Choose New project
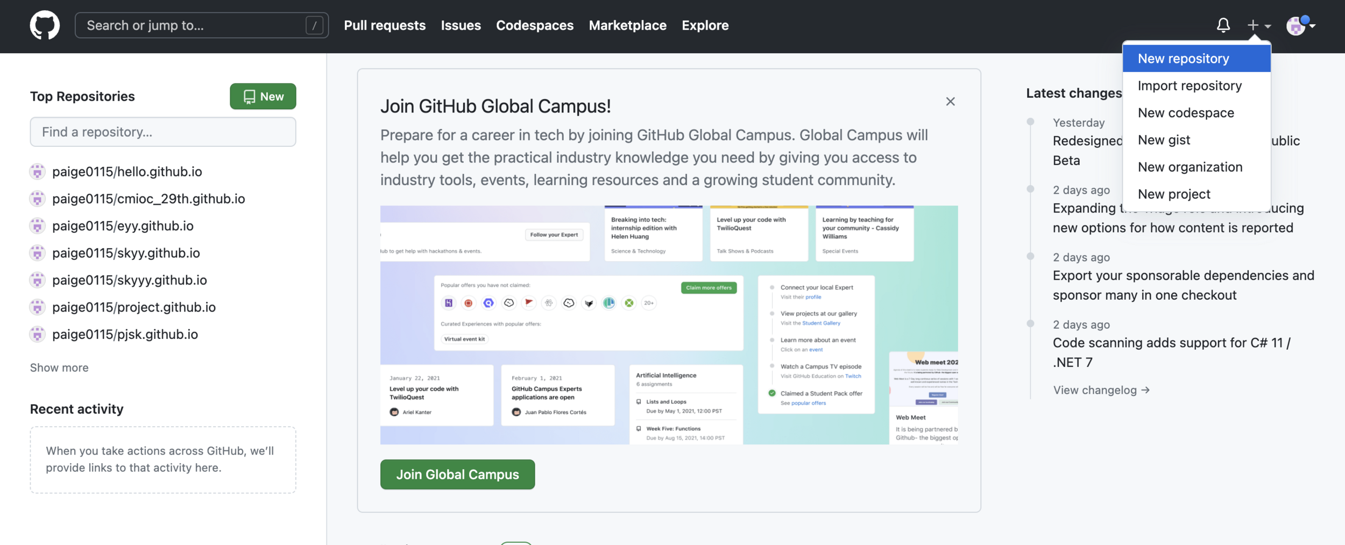 coord(1197,194)
